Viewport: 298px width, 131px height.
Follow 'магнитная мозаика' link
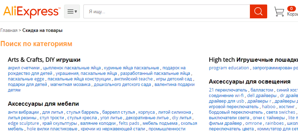[x=70, y=84]
